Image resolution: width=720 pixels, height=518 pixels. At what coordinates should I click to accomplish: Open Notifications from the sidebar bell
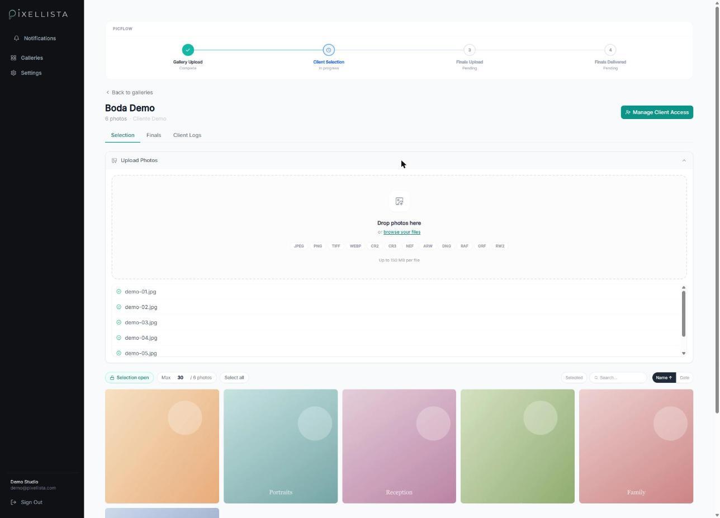point(17,39)
